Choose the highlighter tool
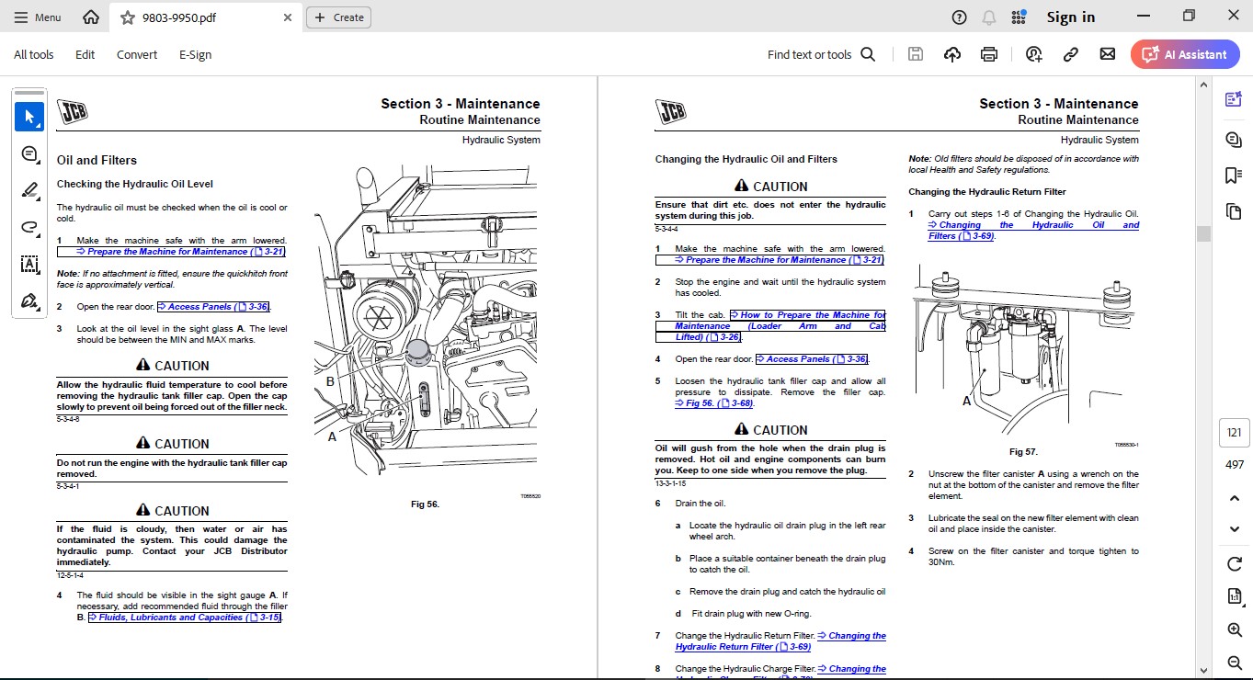The height and width of the screenshot is (680, 1253). pyautogui.click(x=29, y=190)
